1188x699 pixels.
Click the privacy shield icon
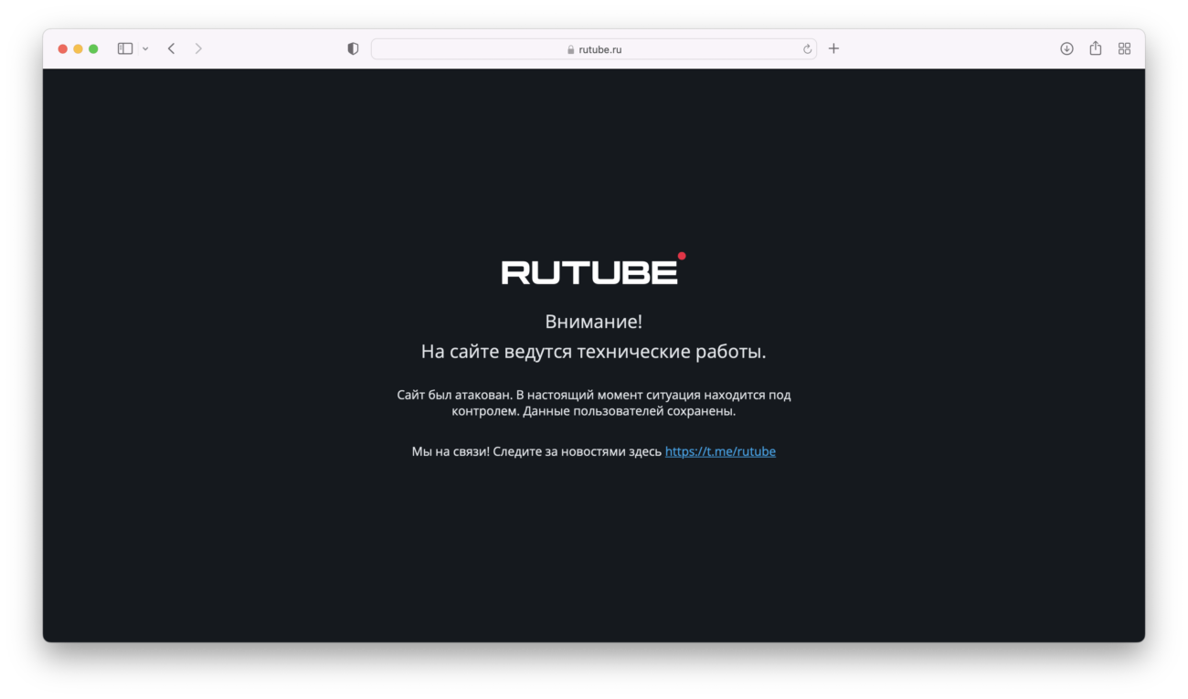pos(352,48)
